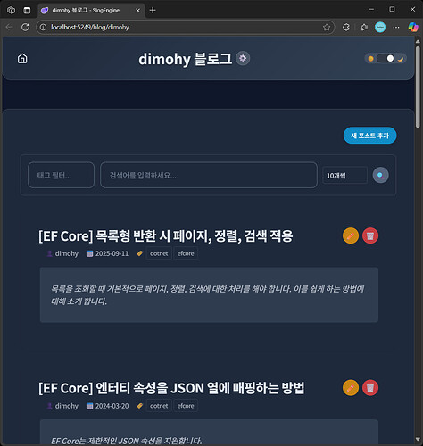Viewport: 423px width, 446px height.
Task: Favorite this page with the star icon
Action: [327, 28]
